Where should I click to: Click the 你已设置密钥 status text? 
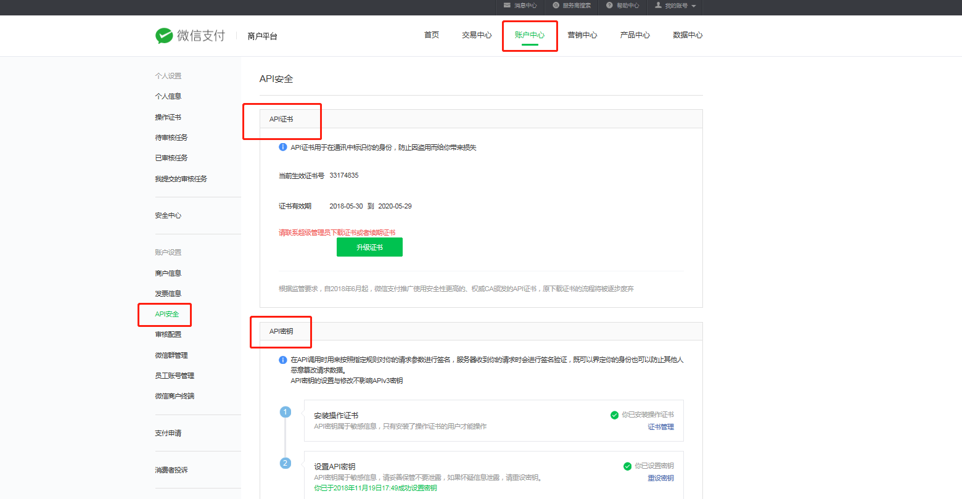(x=654, y=466)
